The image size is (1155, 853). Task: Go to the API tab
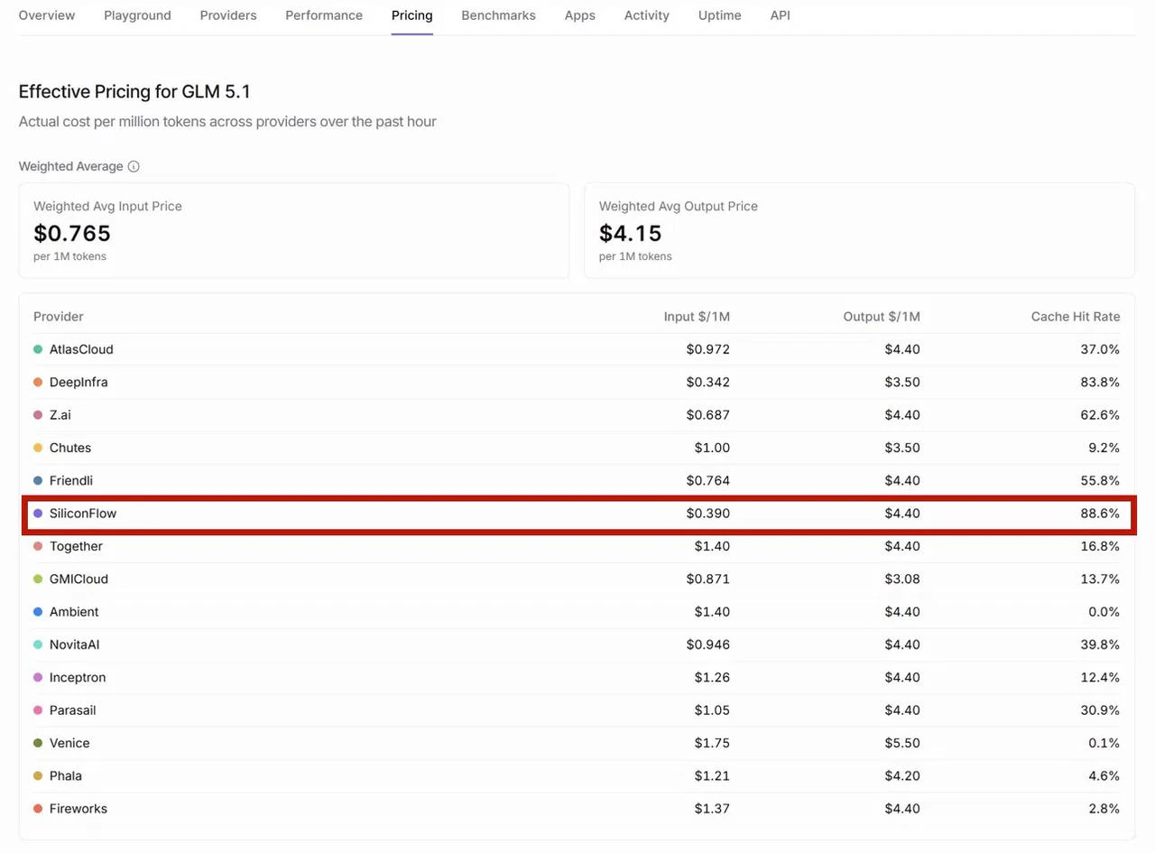pyautogui.click(x=781, y=15)
